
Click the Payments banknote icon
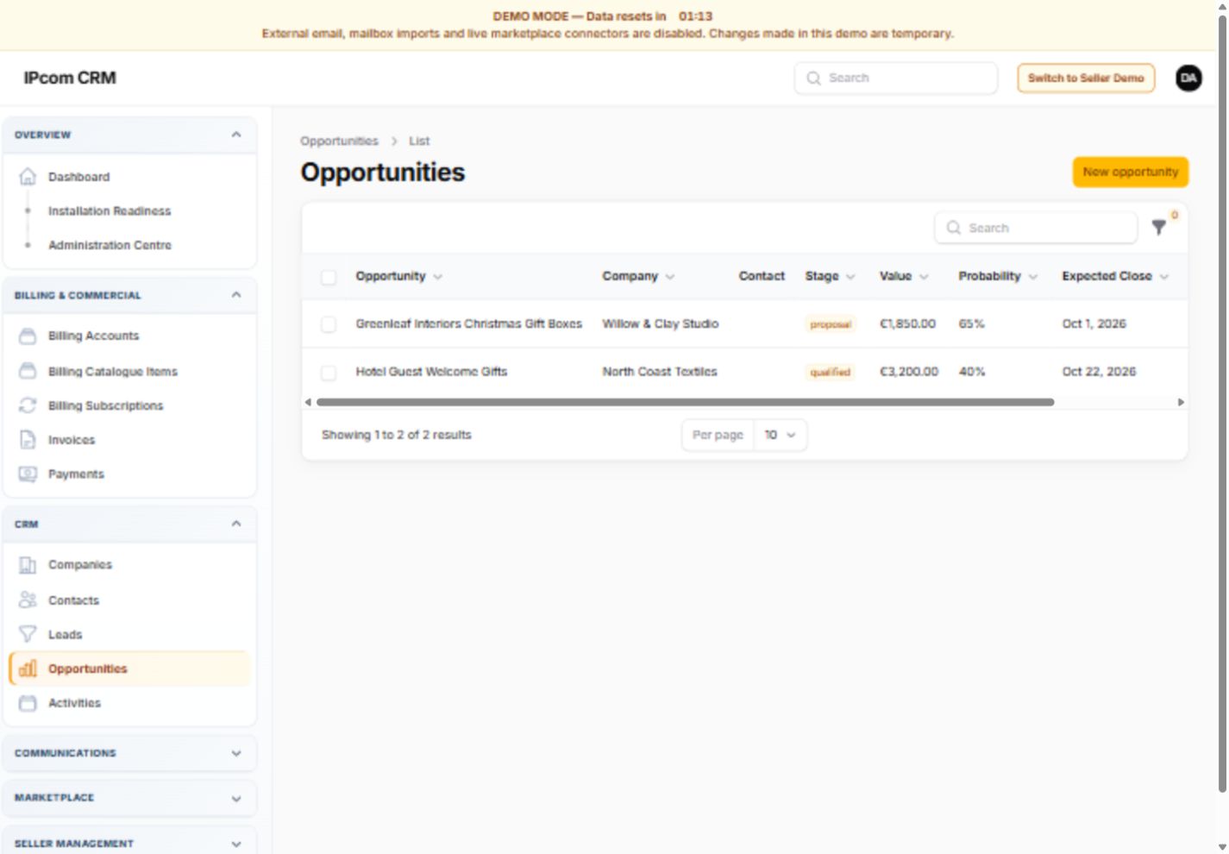tap(28, 474)
